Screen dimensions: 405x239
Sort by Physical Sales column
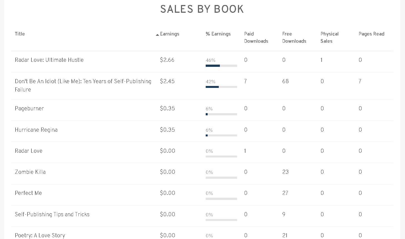click(x=329, y=37)
